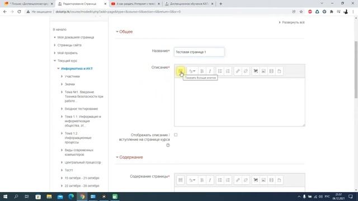Insert link in Описание editor
The image size is (358, 201).
coord(238,71)
